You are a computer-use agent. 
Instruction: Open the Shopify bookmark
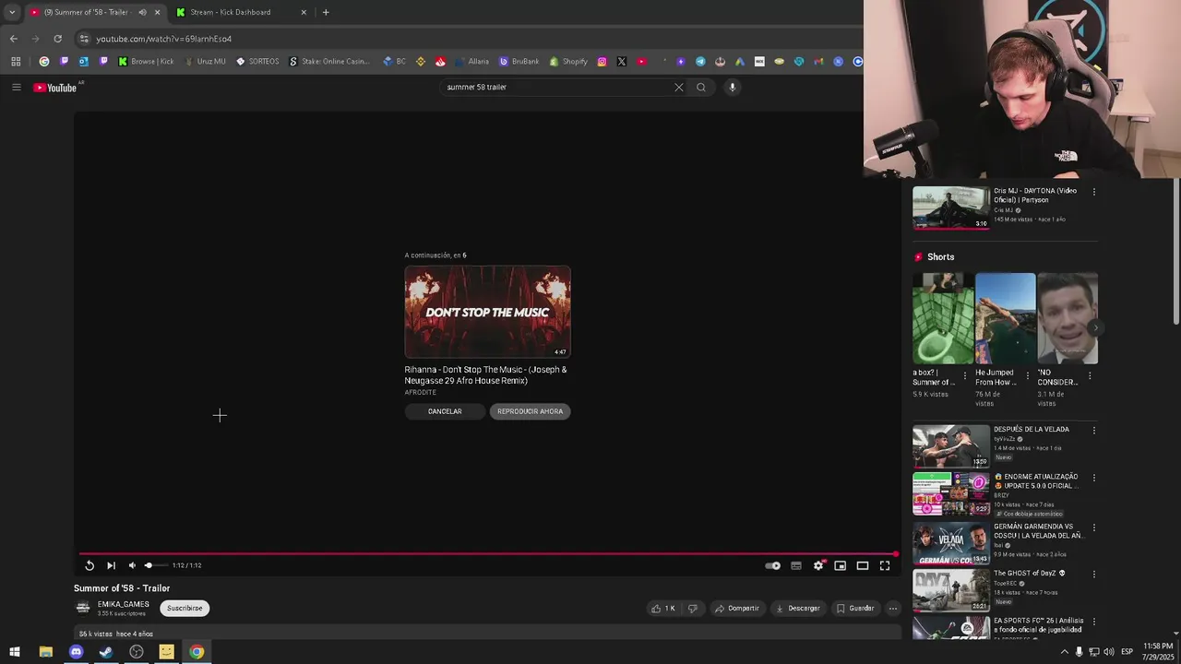tap(568, 62)
